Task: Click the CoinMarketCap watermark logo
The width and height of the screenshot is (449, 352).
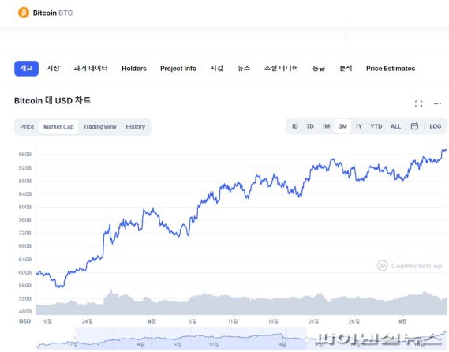Action: (382, 266)
